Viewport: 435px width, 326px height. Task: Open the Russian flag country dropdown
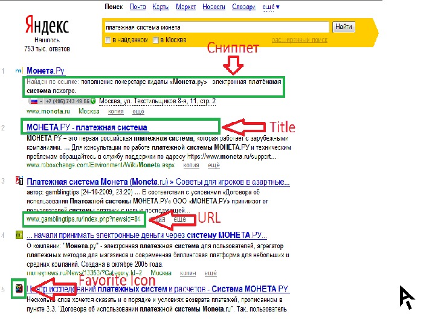tap(36, 101)
